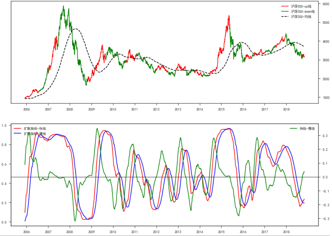Click dashed black swatch for 沪深300-均线
The image size is (332, 236).
(x=285, y=17)
